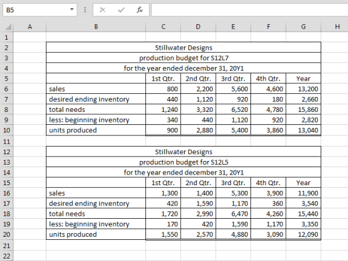Image resolution: width=348 pixels, height=261 pixels.
Task: Click '4th Qtr.' header in row 15
Action: pyautogui.click(x=268, y=183)
